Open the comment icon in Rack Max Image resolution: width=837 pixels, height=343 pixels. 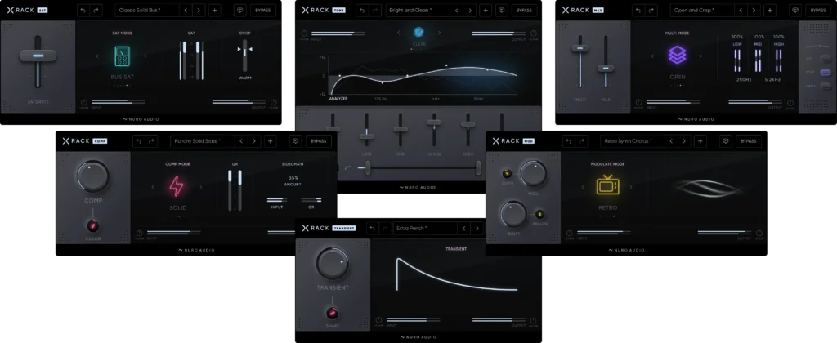click(795, 11)
